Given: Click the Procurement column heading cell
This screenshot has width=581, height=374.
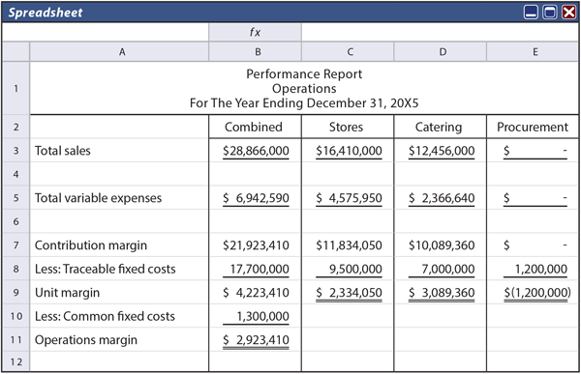Looking at the screenshot, I should (533, 127).
